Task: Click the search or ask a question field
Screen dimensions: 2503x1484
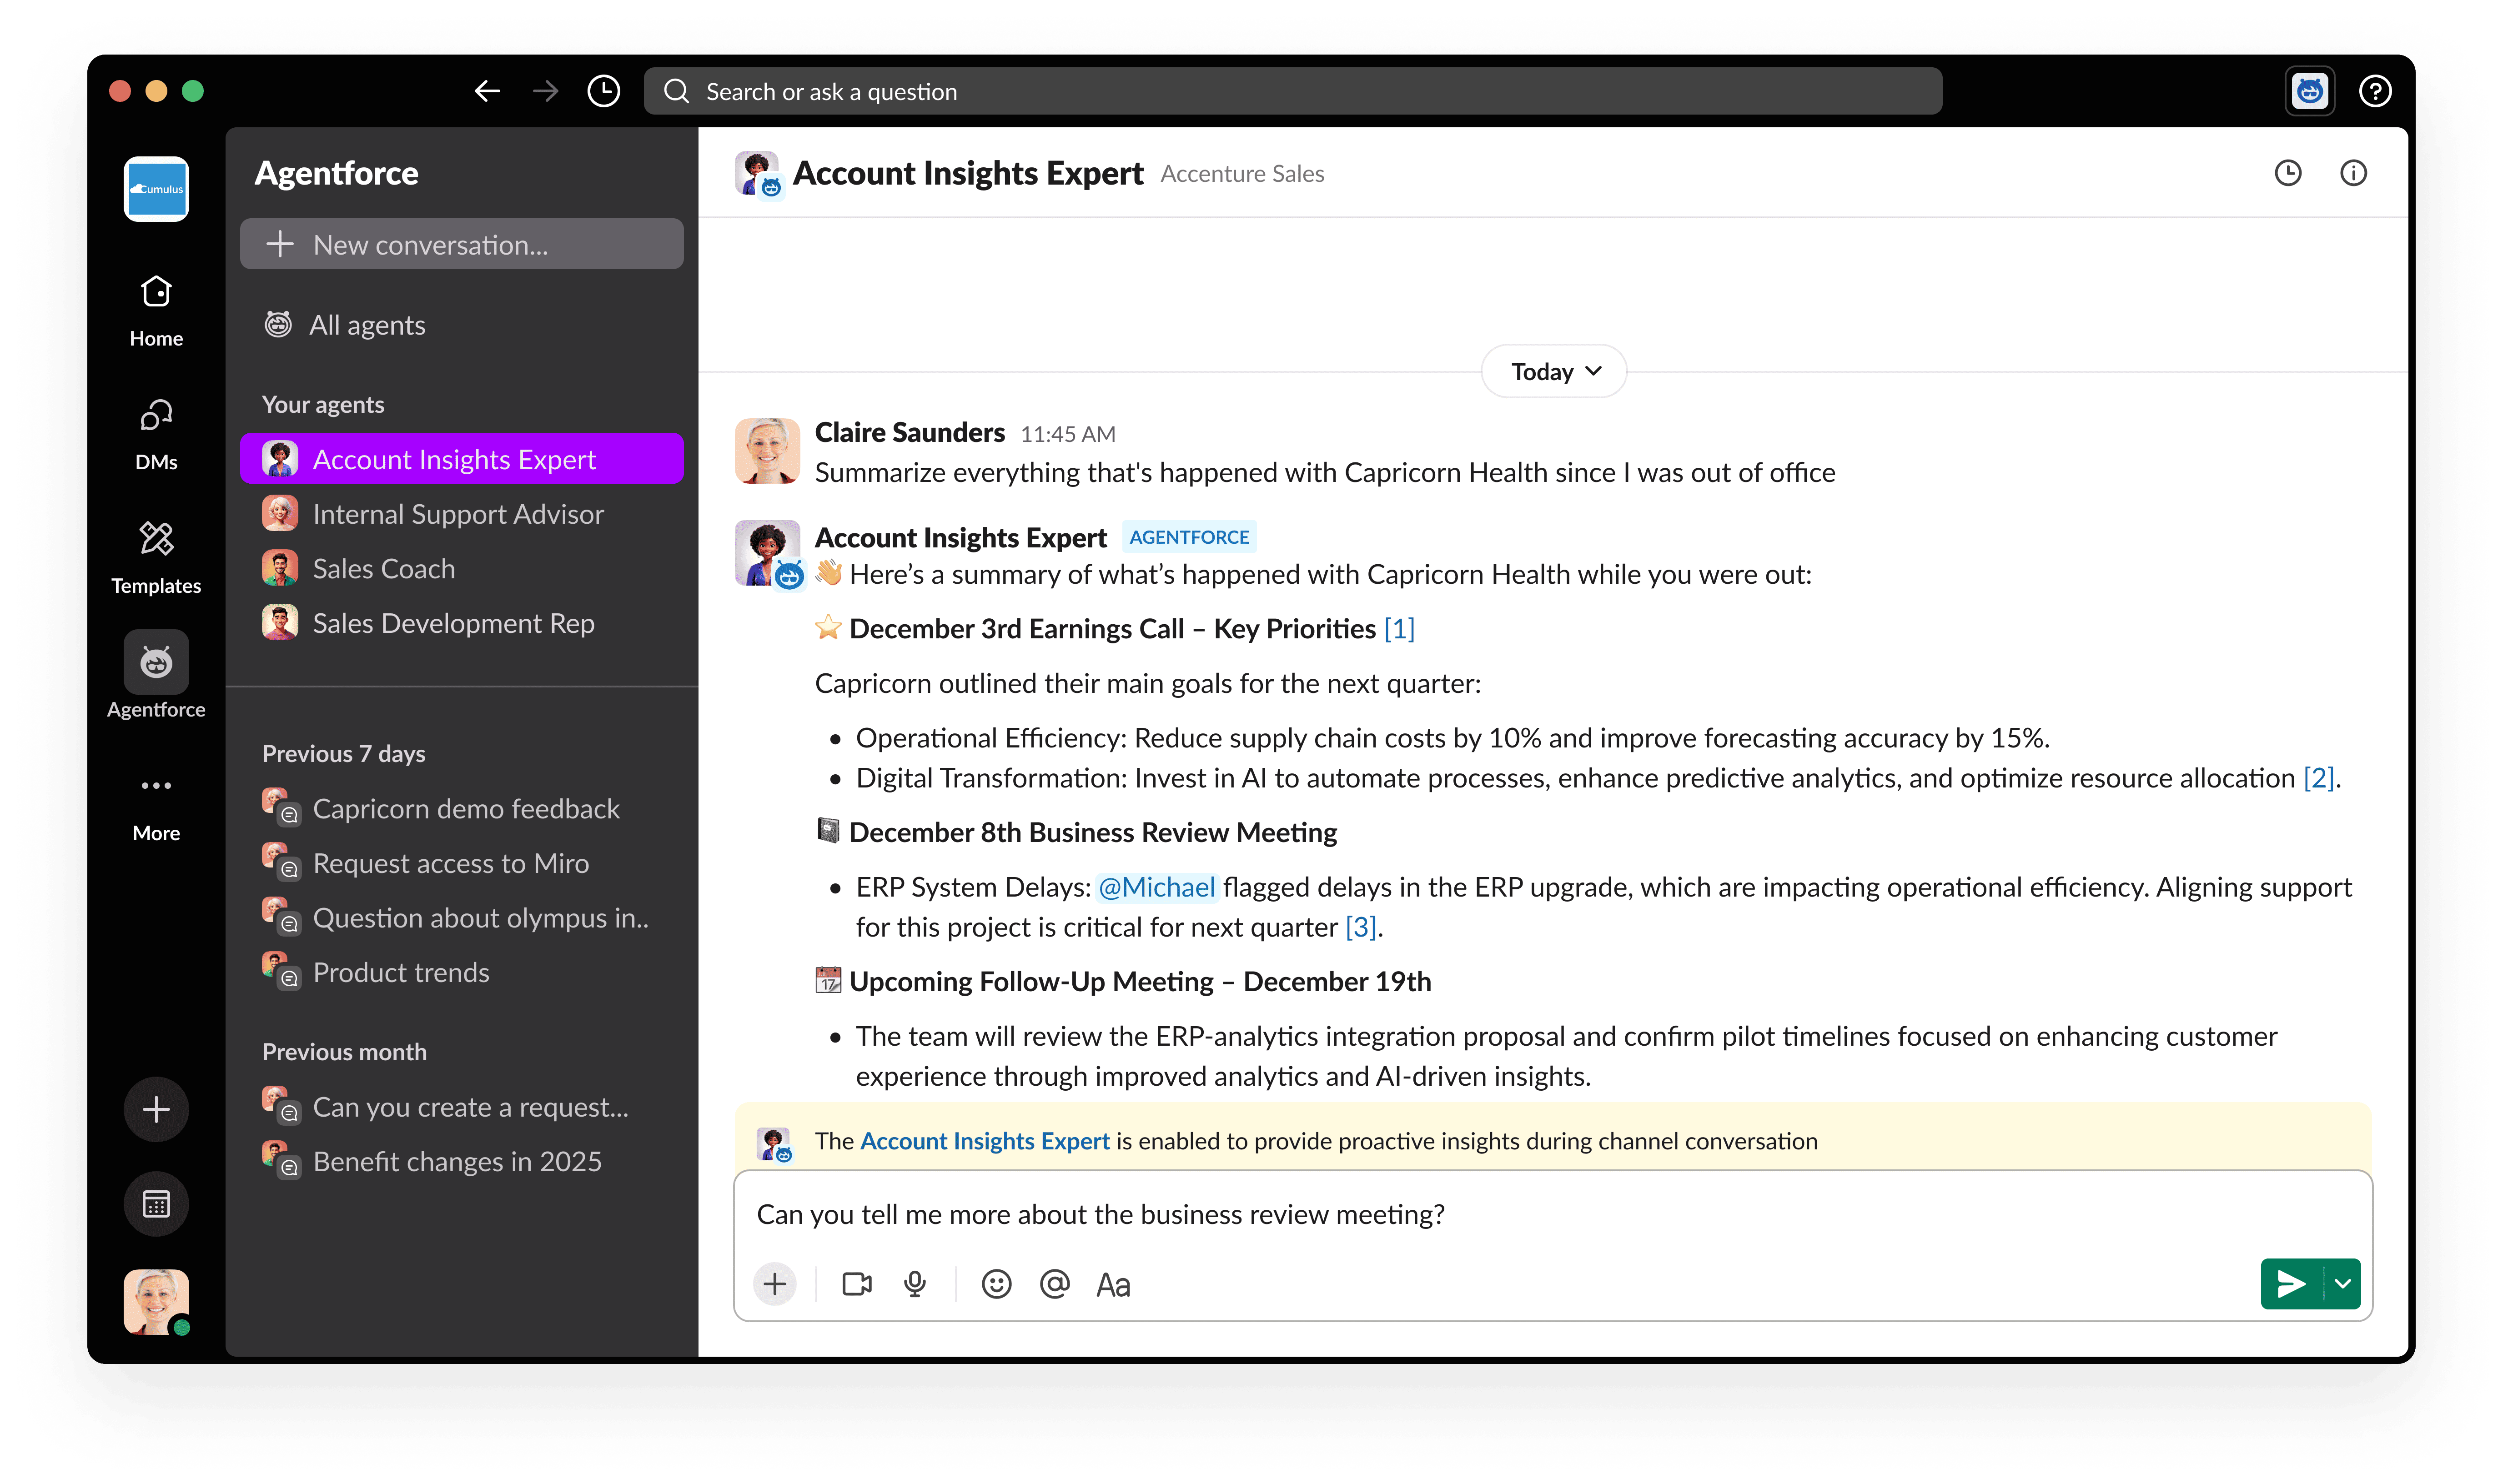Action: (x=1292, y=92)
